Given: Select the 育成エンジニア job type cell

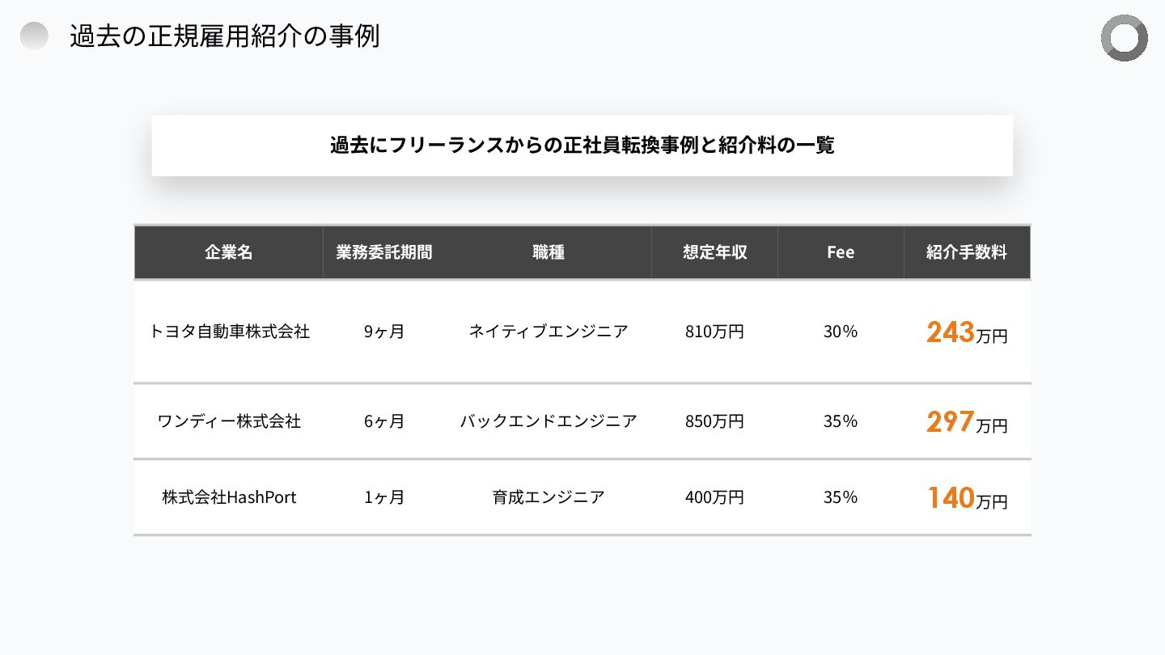Looking at the screenshot, I should [549, 497].
